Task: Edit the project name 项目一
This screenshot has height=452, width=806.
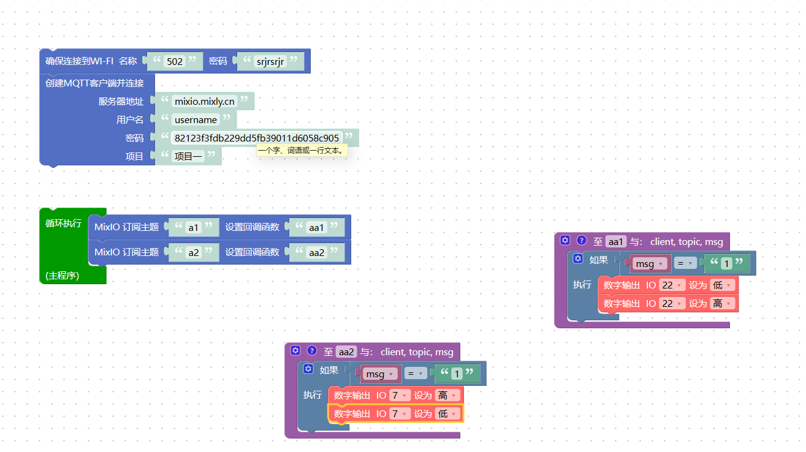Action: click(188, 157)
